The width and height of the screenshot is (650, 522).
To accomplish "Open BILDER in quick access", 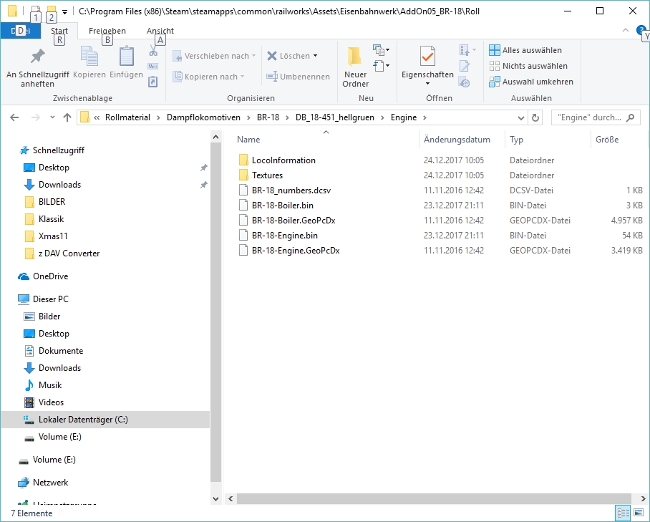I will tap(45, 202).
